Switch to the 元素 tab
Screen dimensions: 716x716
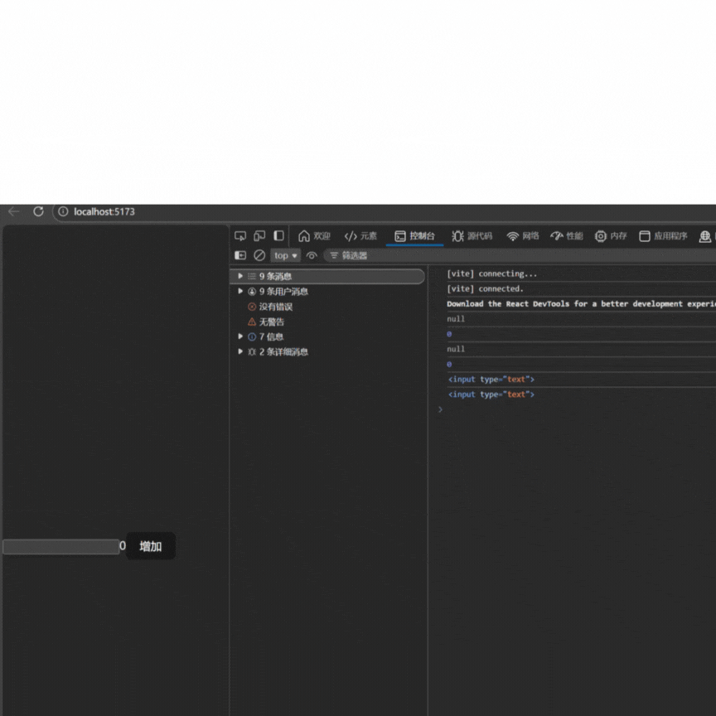pos(360,236)
